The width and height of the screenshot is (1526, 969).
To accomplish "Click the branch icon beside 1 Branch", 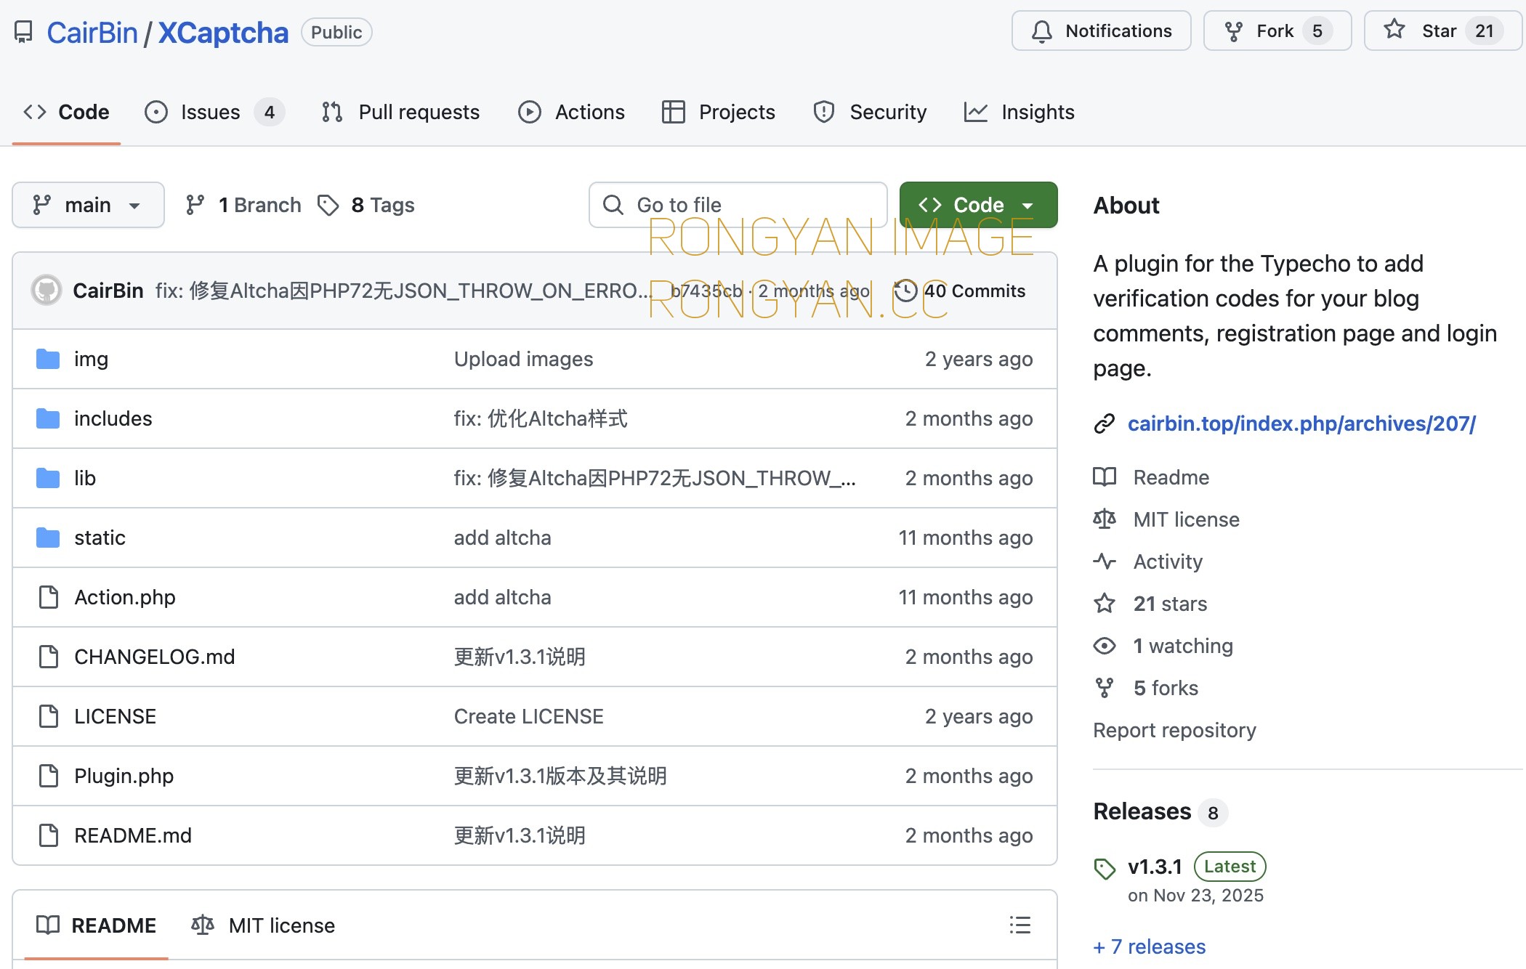I will pyautogui.click(x=195, y=205).
